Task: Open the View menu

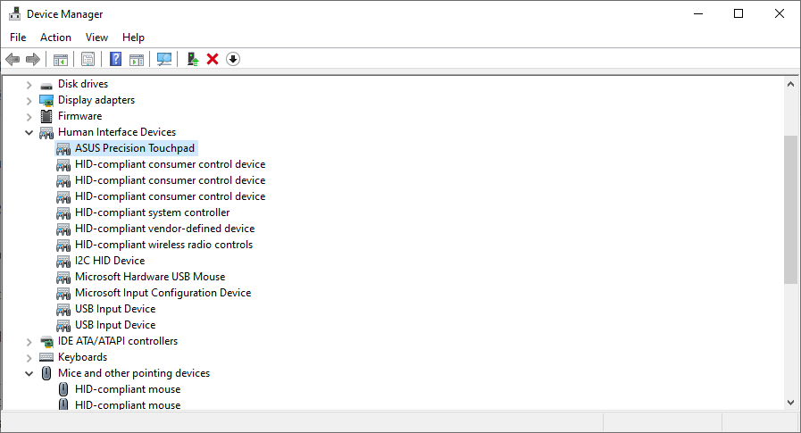Action: click(x=96, y=37)
